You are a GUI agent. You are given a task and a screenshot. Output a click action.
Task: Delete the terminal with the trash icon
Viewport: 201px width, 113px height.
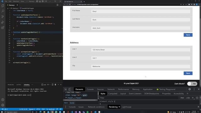[55, 84]
